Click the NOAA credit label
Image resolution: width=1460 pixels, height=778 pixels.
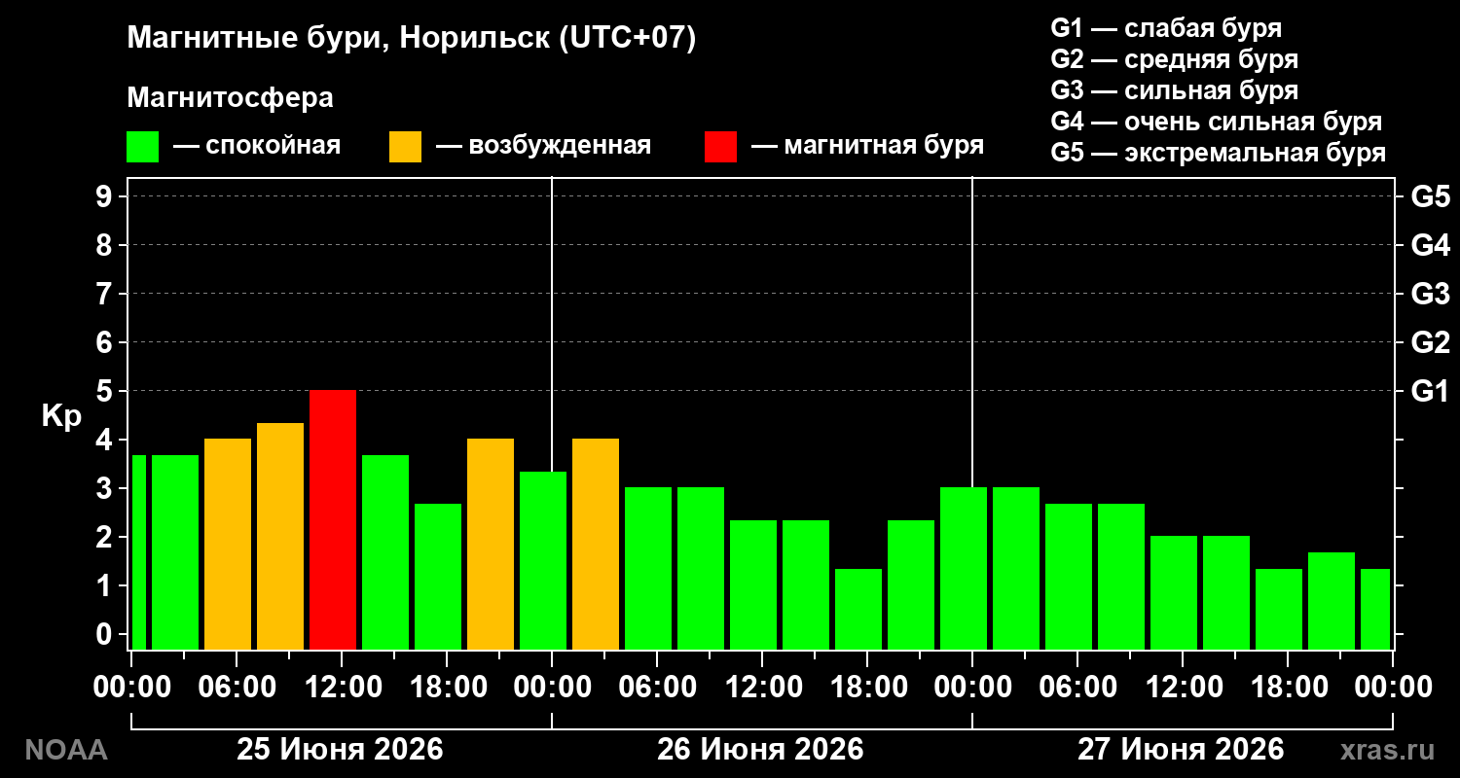(x=66, y=750)
